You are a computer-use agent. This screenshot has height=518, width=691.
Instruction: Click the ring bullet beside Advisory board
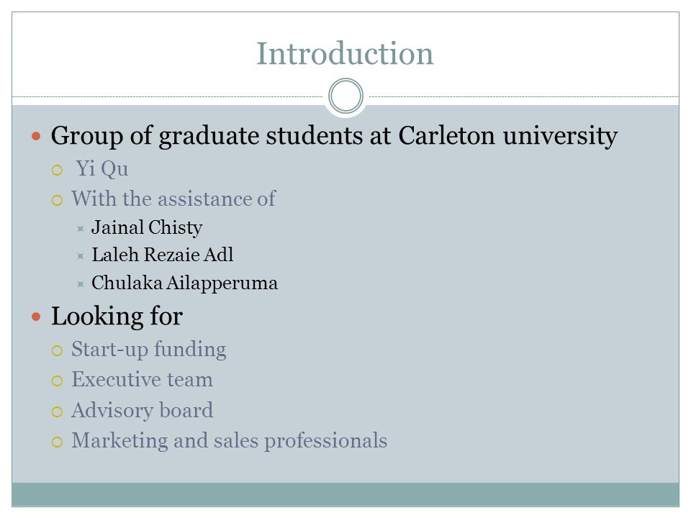58,412
